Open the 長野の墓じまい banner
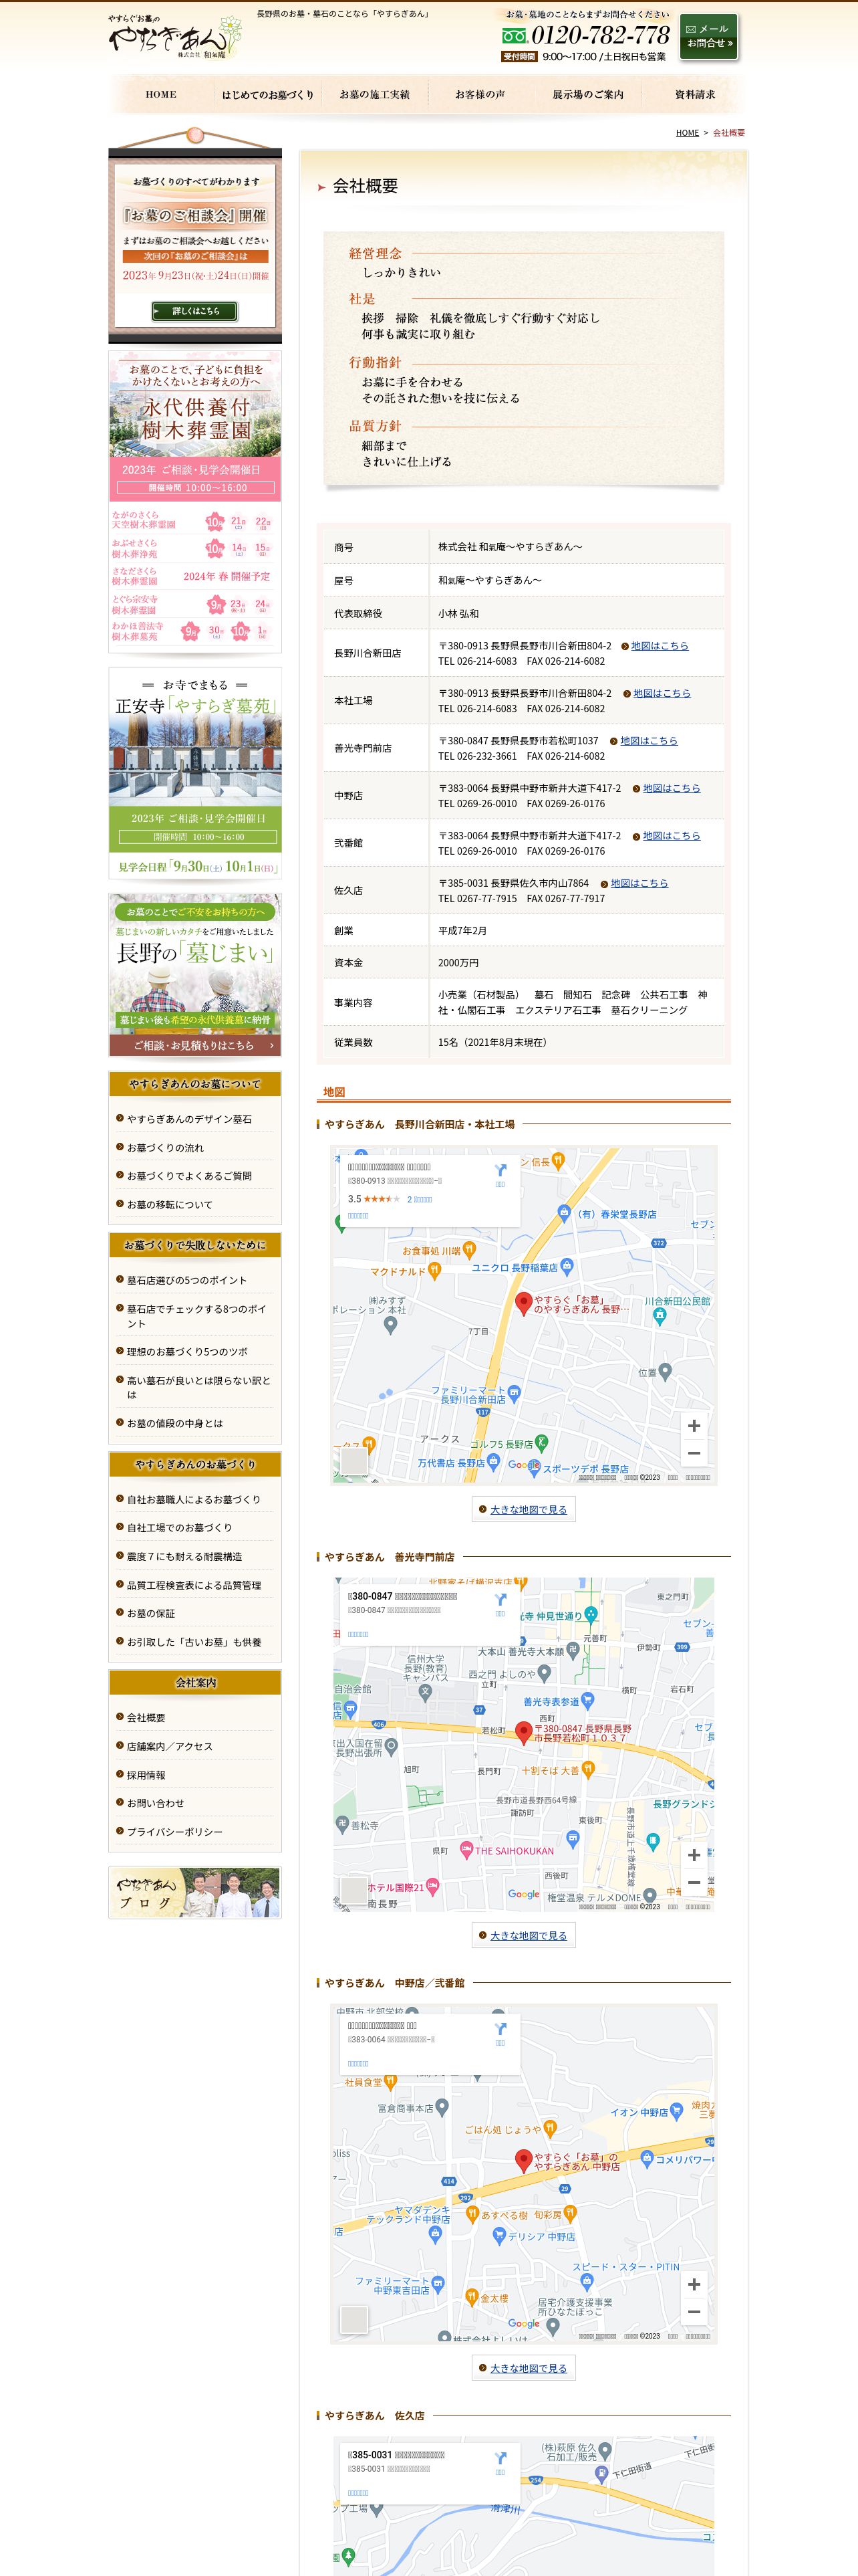 (x=194, y=975)
